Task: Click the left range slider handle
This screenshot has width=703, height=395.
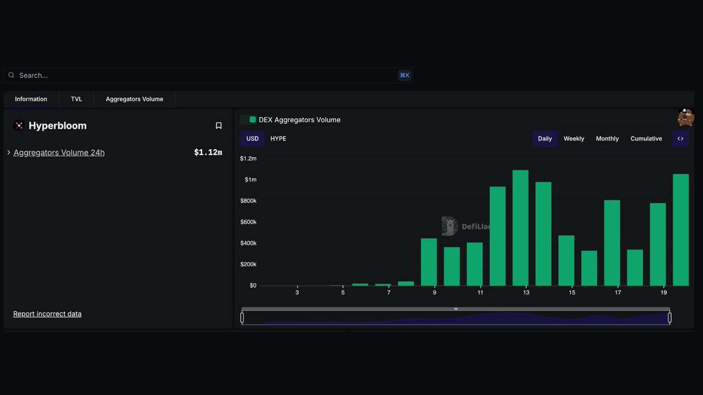Action: coord(242,318)
